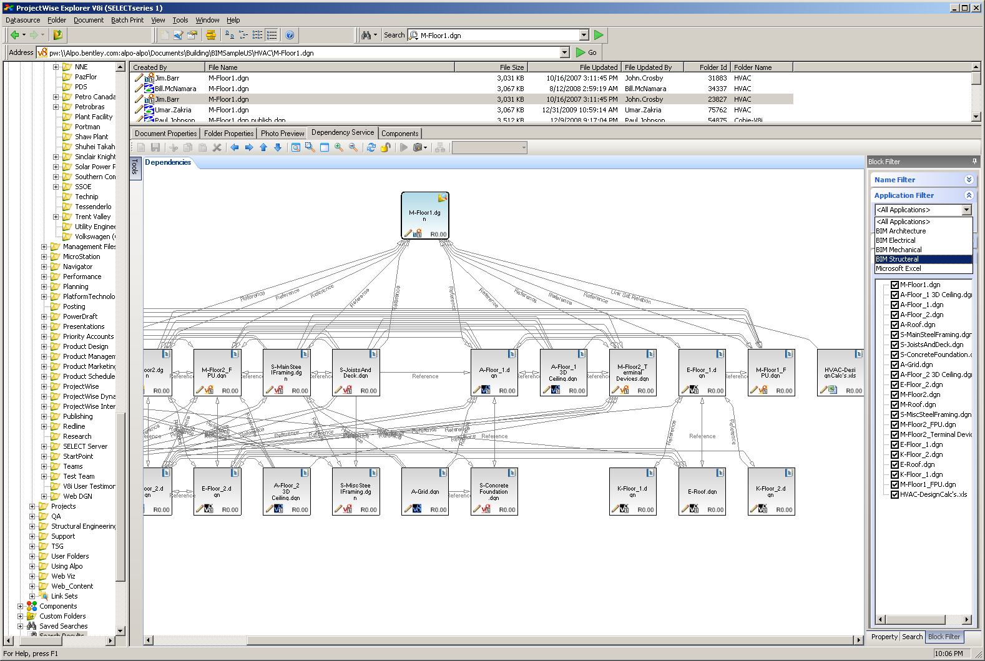
Task: Click the Zoom In magnifier icon
Action: pos(339,147)
